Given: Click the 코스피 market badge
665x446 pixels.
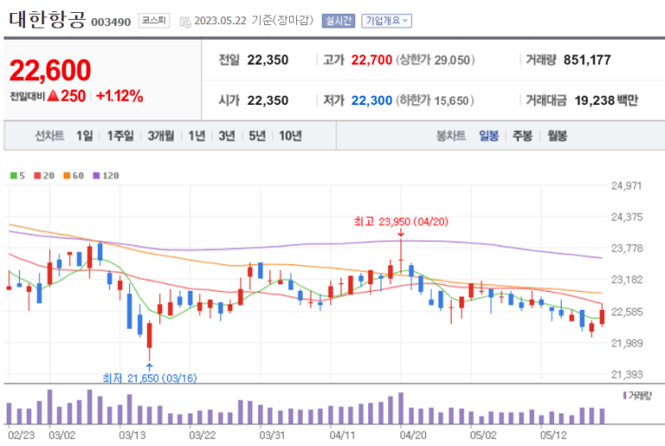Looking at the screenshot, I should tap(154, 21).
